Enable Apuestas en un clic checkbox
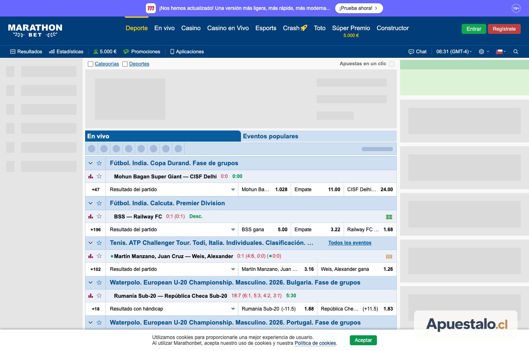Viewport: 529px width, 351px height. click(391, 64)
